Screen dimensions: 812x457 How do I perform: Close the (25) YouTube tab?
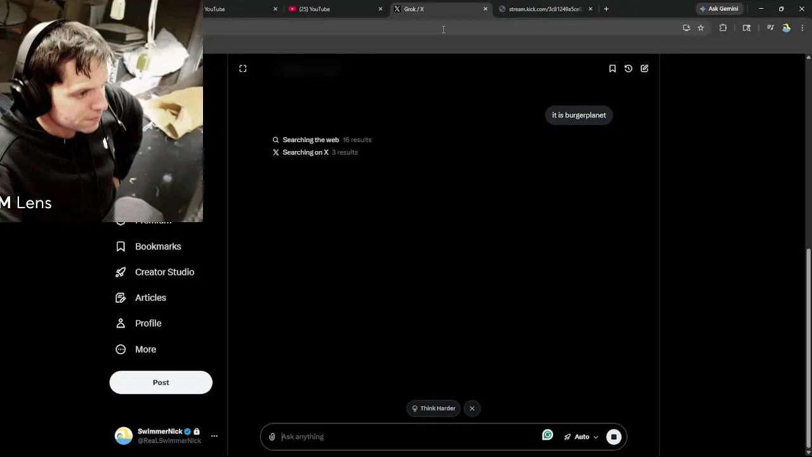[x=381, y=9]
